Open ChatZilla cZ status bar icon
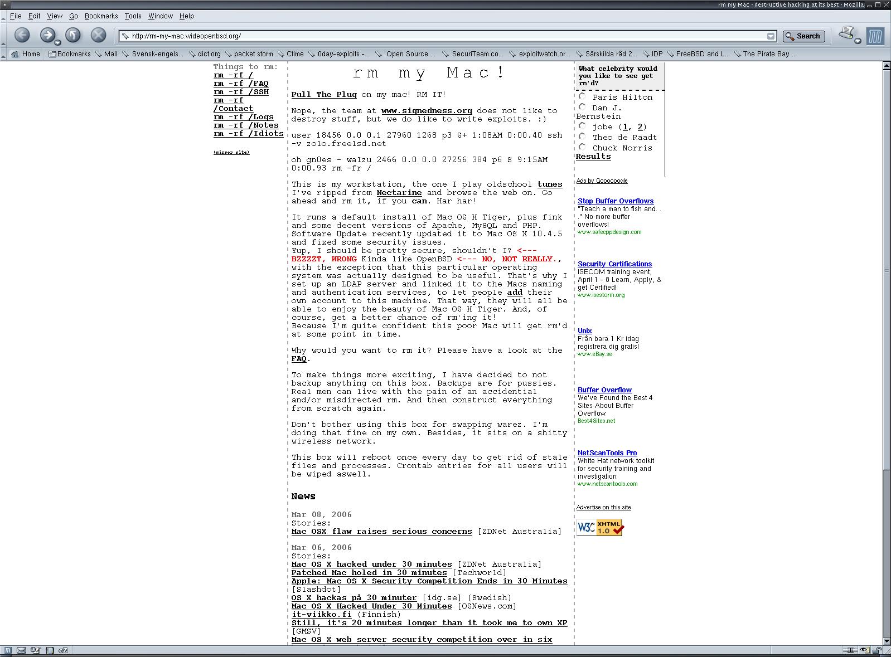This screenshot has height=657, width=891. 63,650
